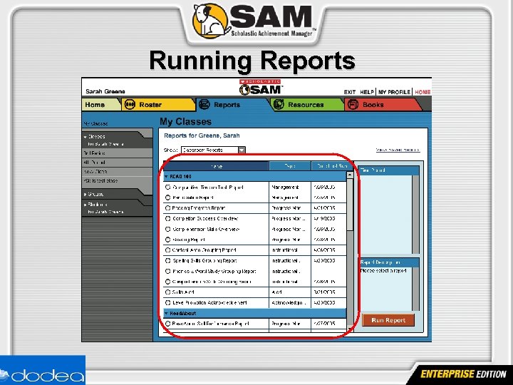Click the Scholastic SAM logo in app header
513x385 pixels.
(261, 87)
